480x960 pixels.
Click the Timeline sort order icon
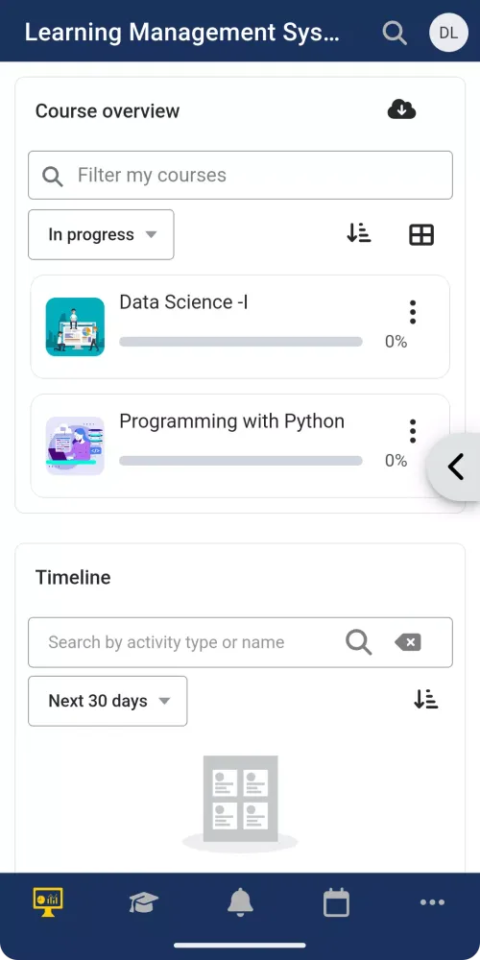click(x=426, y=700)
